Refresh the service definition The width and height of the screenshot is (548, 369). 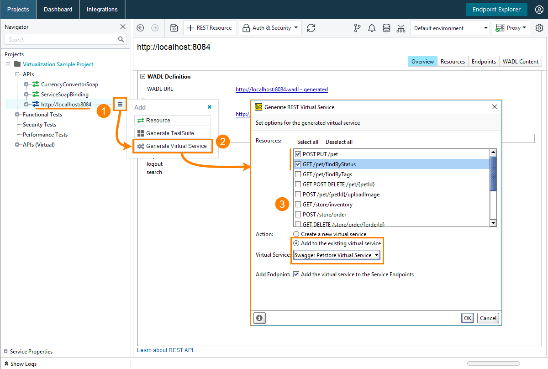(x=311, y=28)
